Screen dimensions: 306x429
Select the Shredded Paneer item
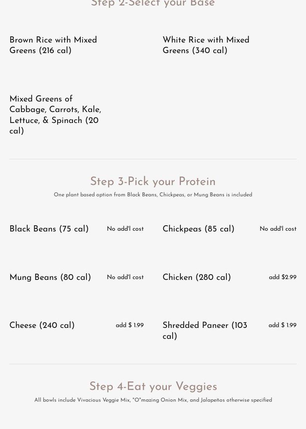[205, 331]
